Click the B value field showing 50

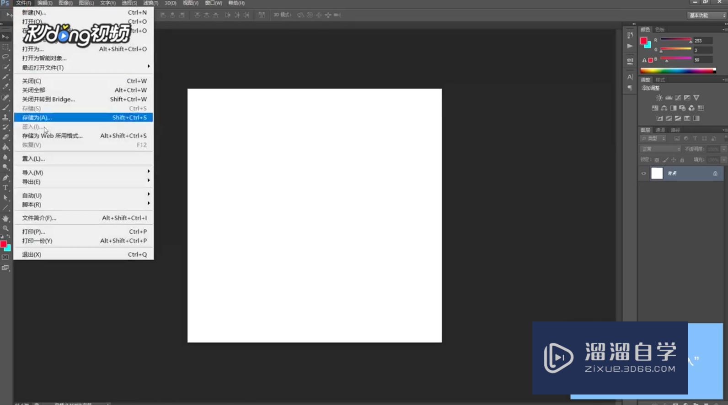(703, 60)
